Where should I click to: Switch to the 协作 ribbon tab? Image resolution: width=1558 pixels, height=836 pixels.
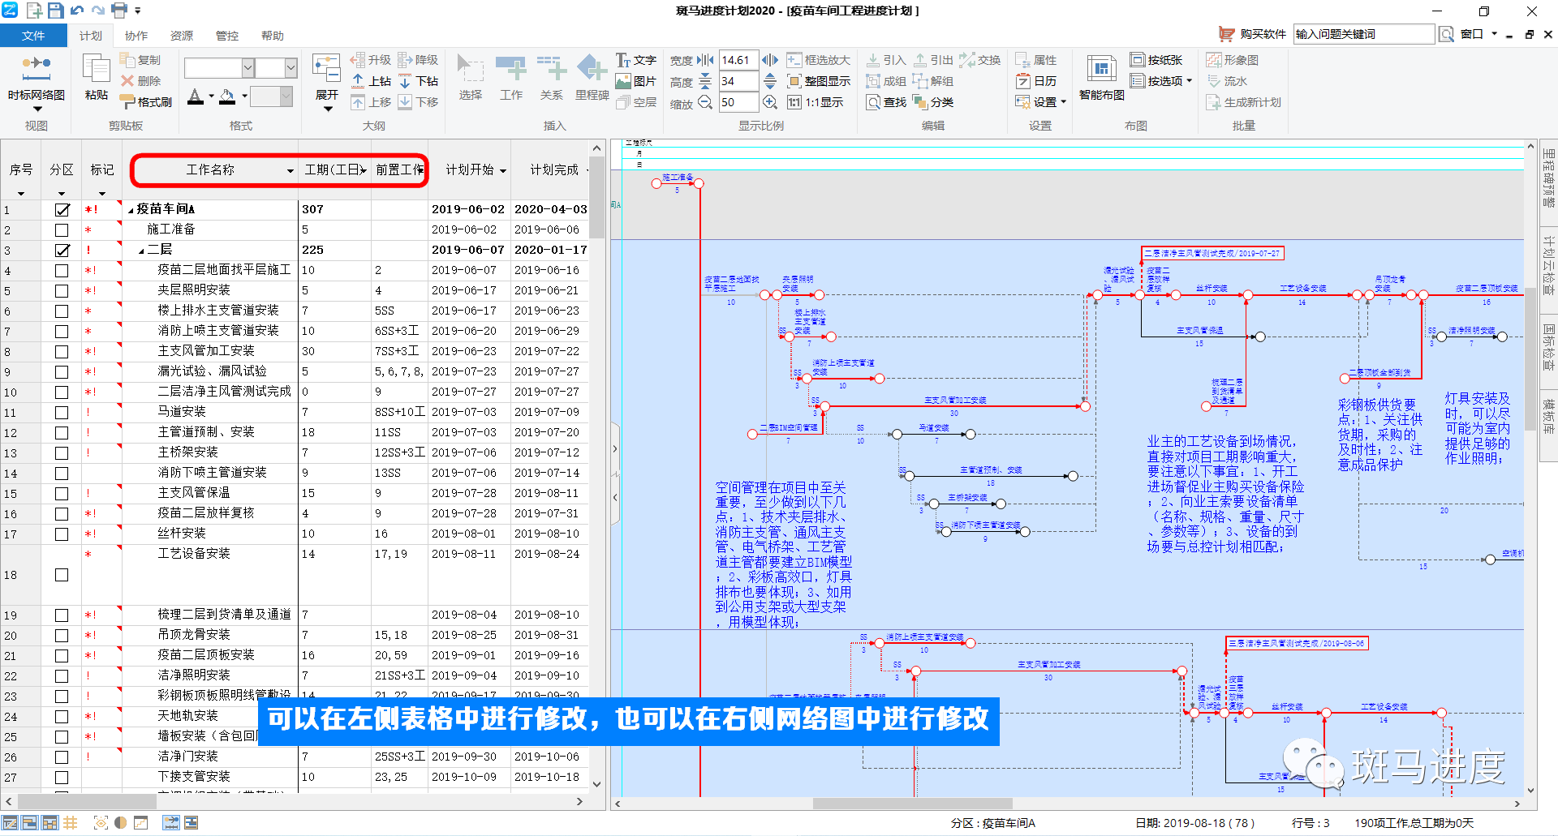(136, 36)
